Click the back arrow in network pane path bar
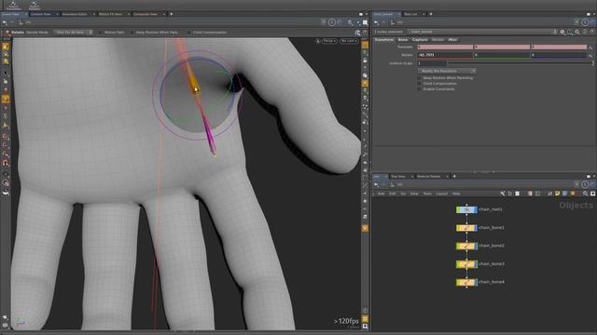 click(x=376, y=185)
